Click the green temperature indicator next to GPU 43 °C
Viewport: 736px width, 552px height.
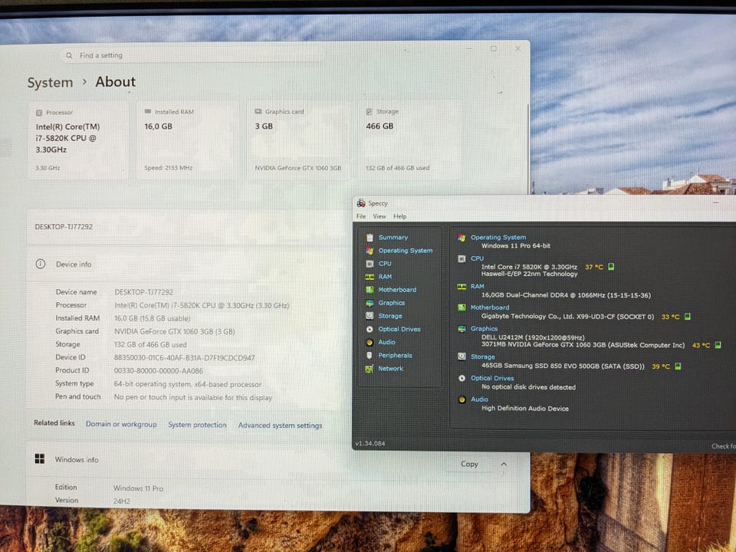(x=718, y=345)
